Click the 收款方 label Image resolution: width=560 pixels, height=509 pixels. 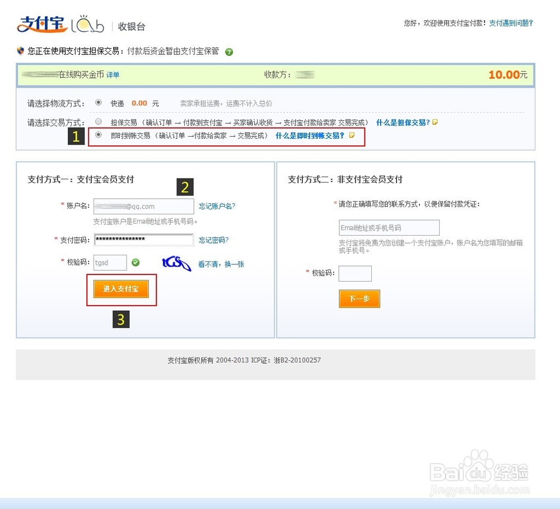[278, 74]
